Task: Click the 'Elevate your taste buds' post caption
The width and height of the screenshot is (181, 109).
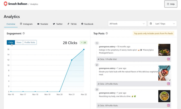Action: tap(129, 73)
